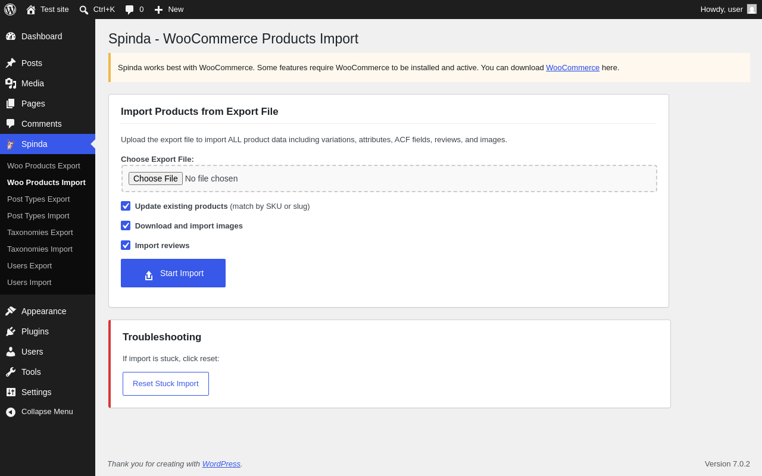Click the Dashboard gauge icon
Viewport: 762px width, 476px height.
(x=11, y=36)
